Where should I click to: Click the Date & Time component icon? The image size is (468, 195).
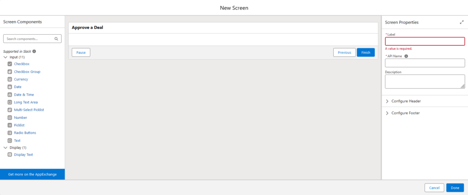[10, 95]
